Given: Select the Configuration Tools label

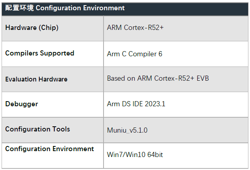Looking at the screenshot, I should [x=38, y=129].
